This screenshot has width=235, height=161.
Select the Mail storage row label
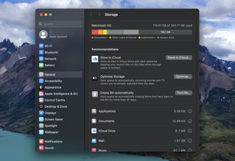[x=101, y=141]
